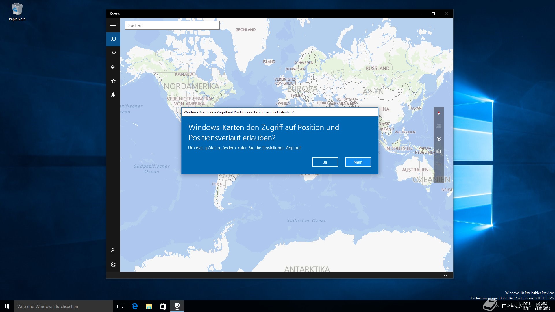Screen dimensions: 555x312
Task: Open favorites star icon in sidebar
Action: pyautogui.click(x=113, y=81)
